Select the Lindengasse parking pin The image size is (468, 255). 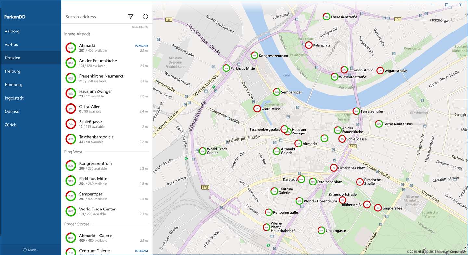coord(321,230)
